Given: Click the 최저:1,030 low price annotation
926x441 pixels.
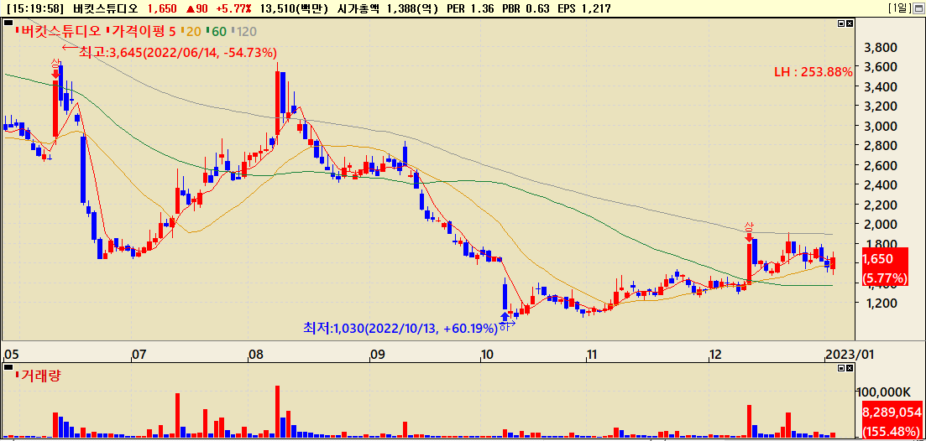Looking at the screenshot, I should click(x=400, y=328).
